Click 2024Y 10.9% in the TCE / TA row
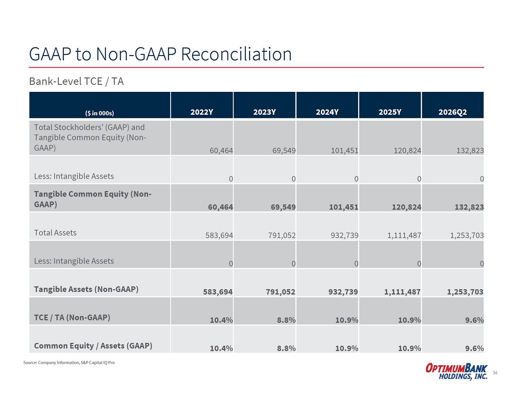The image size is (513, 396). point(347,320)
